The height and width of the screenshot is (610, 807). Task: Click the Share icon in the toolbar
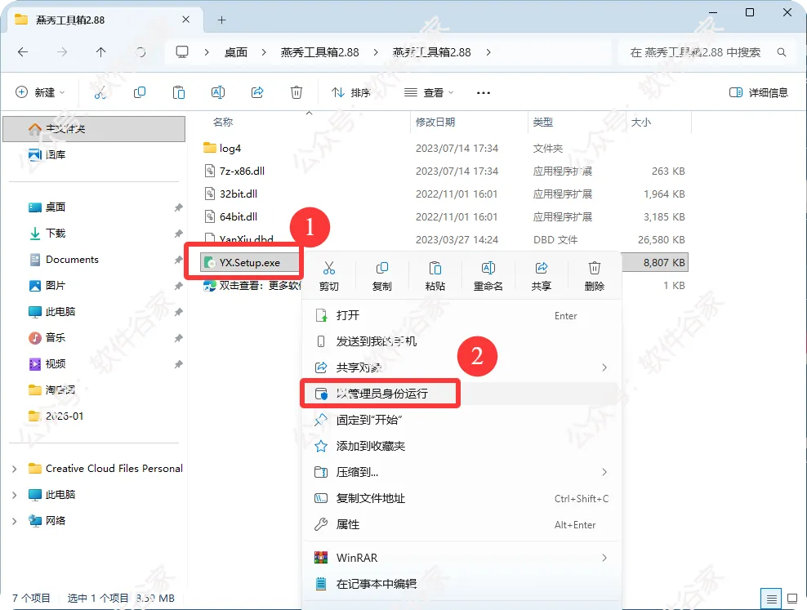[x=257, y=92]
